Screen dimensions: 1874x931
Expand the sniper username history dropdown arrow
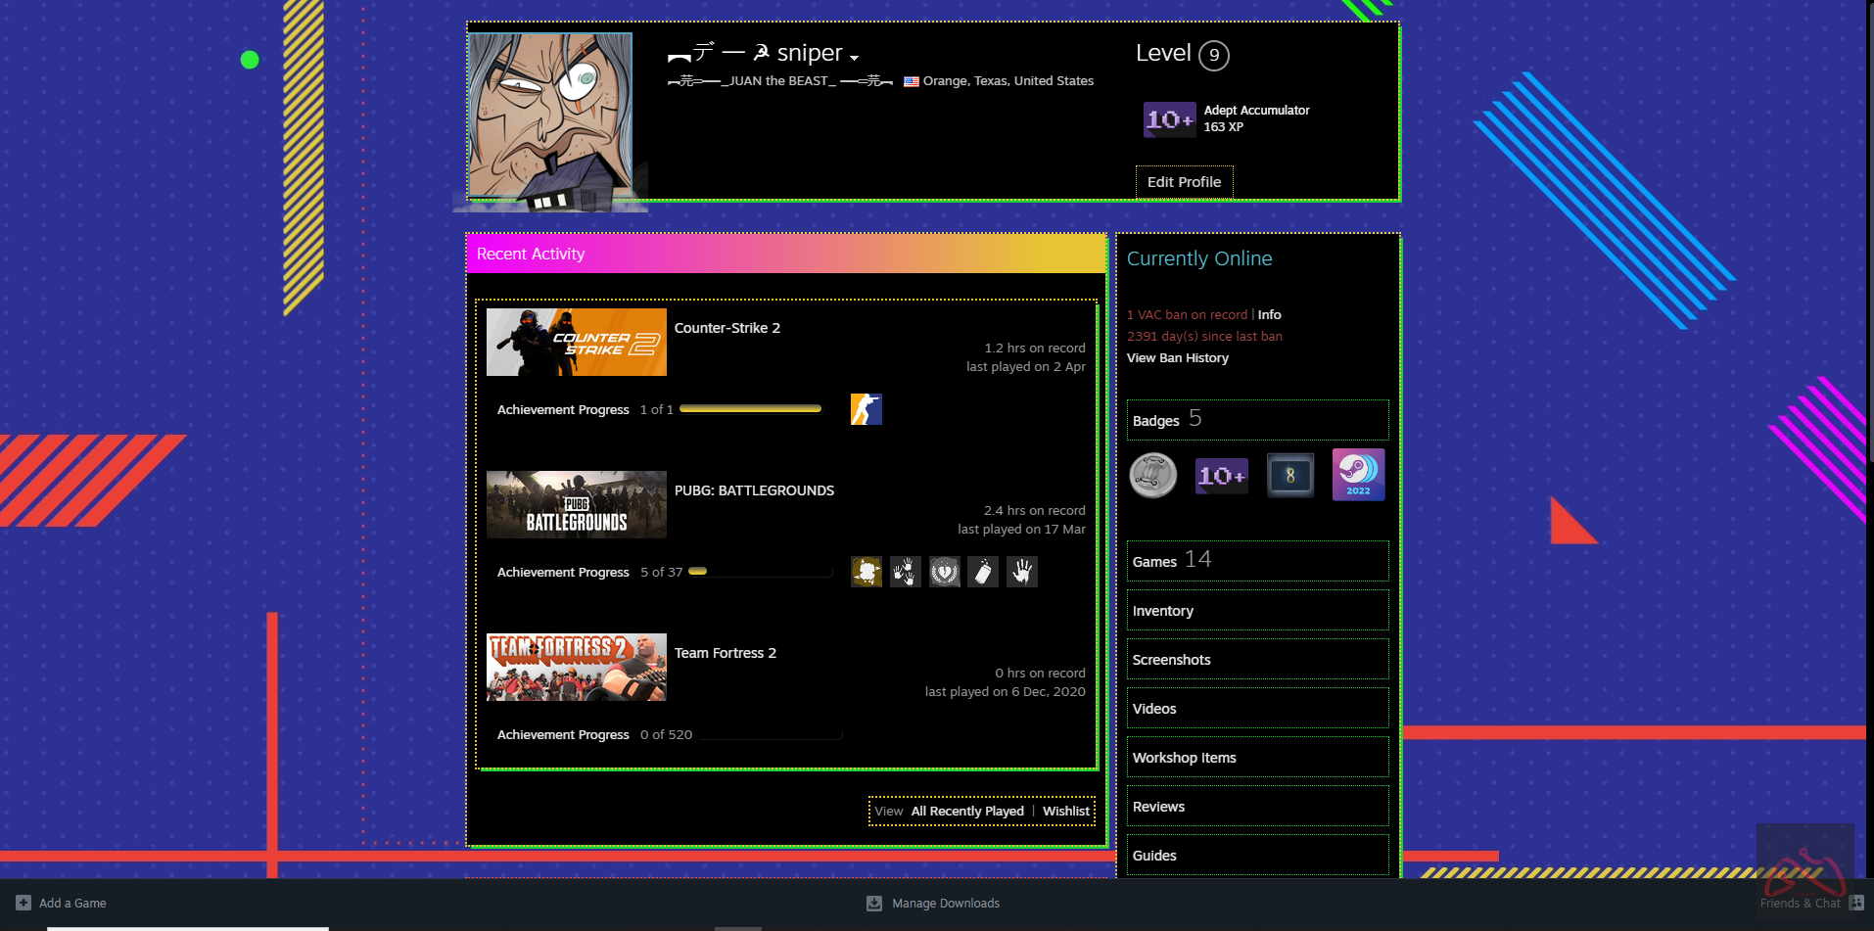855,57
